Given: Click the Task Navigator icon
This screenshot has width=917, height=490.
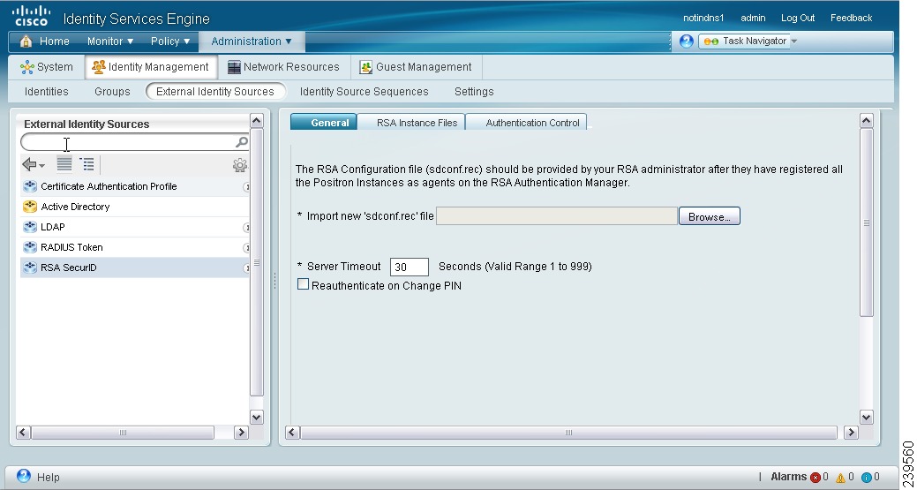Looking at the screenshot, I should pyautogui.click(x=711, y=41).
